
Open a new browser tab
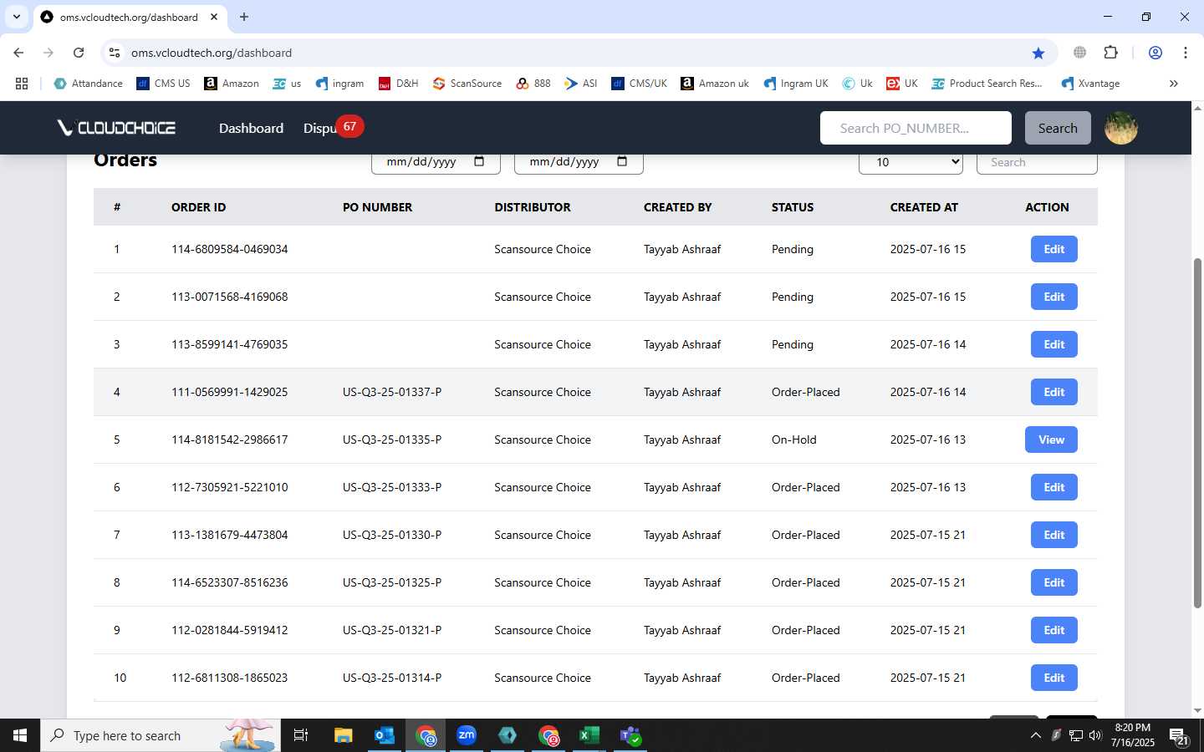tap(244, 17)
